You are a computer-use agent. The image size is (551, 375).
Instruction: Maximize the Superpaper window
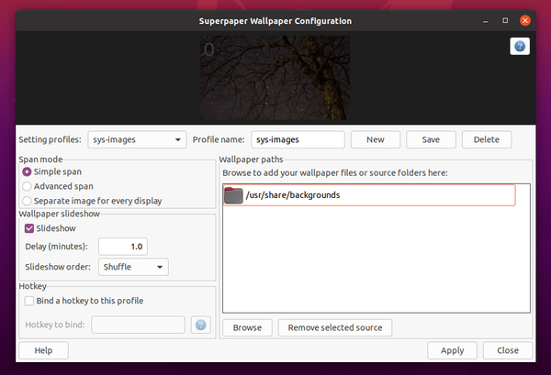(x=505, y=21)
